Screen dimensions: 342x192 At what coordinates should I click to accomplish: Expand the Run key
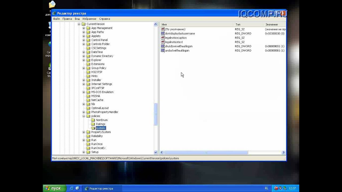pyautogui.click(x=84, y=140)
